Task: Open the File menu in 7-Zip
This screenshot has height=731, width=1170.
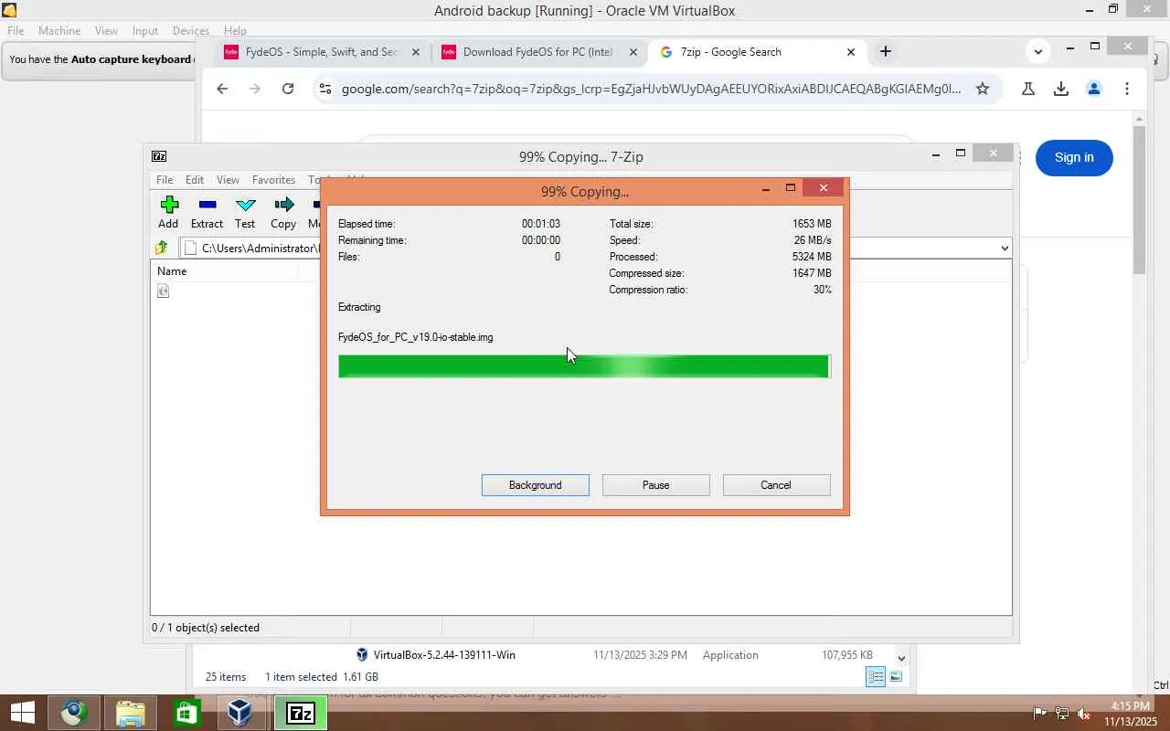Action: point(165,180)
